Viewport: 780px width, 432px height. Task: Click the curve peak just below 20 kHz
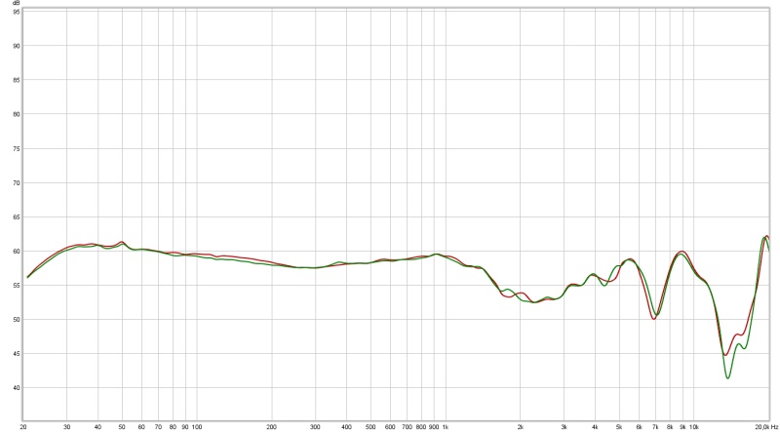pos(765,236)
